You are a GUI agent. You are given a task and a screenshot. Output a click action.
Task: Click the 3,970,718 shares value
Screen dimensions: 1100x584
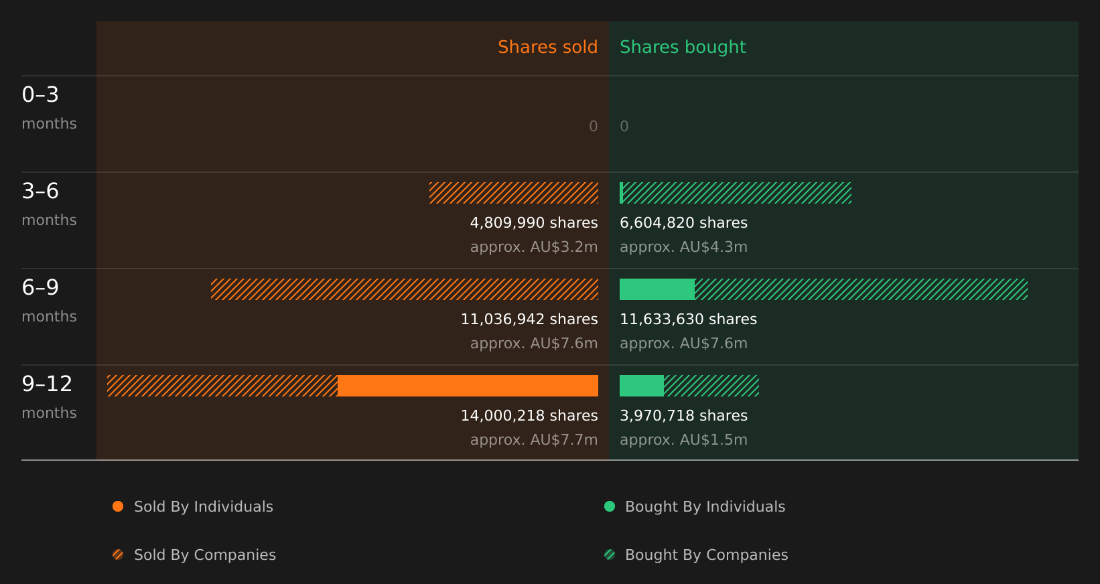[683, 416]
